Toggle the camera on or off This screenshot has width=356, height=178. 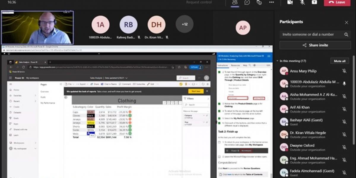(290, 2)
